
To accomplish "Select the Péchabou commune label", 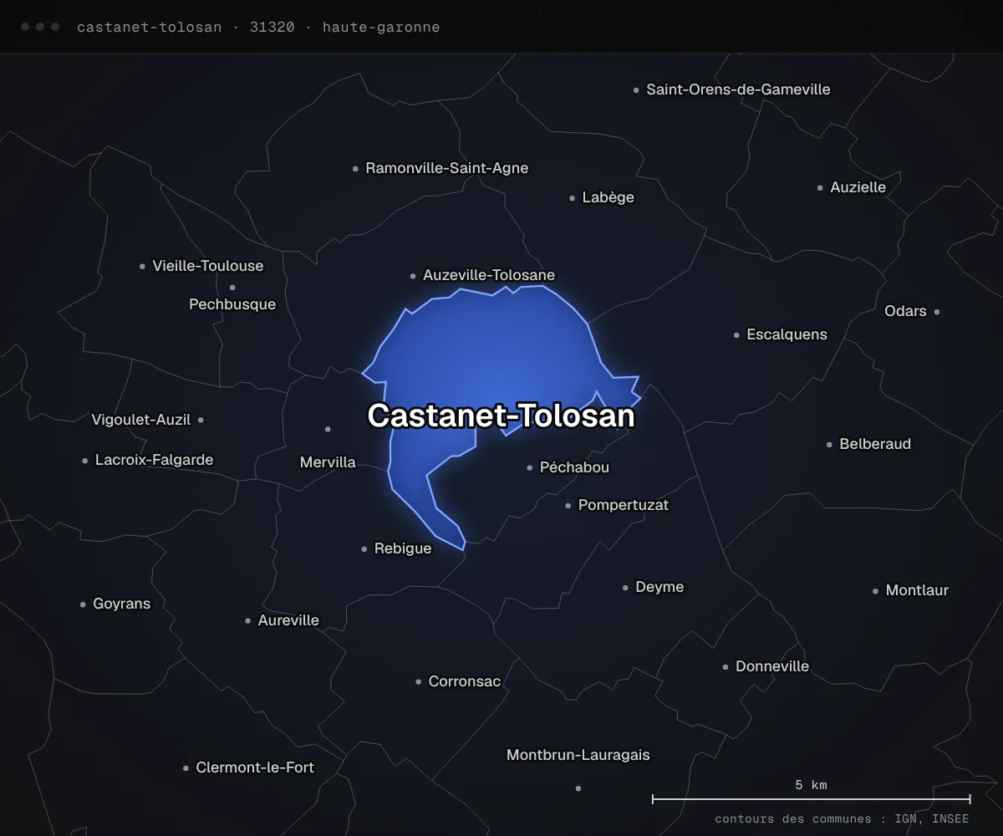I will 574,467.
